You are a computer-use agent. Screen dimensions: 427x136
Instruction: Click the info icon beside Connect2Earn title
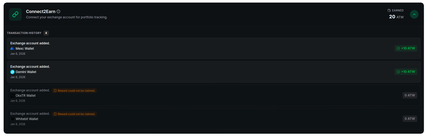pyautogui.click(x=58, y=11)
